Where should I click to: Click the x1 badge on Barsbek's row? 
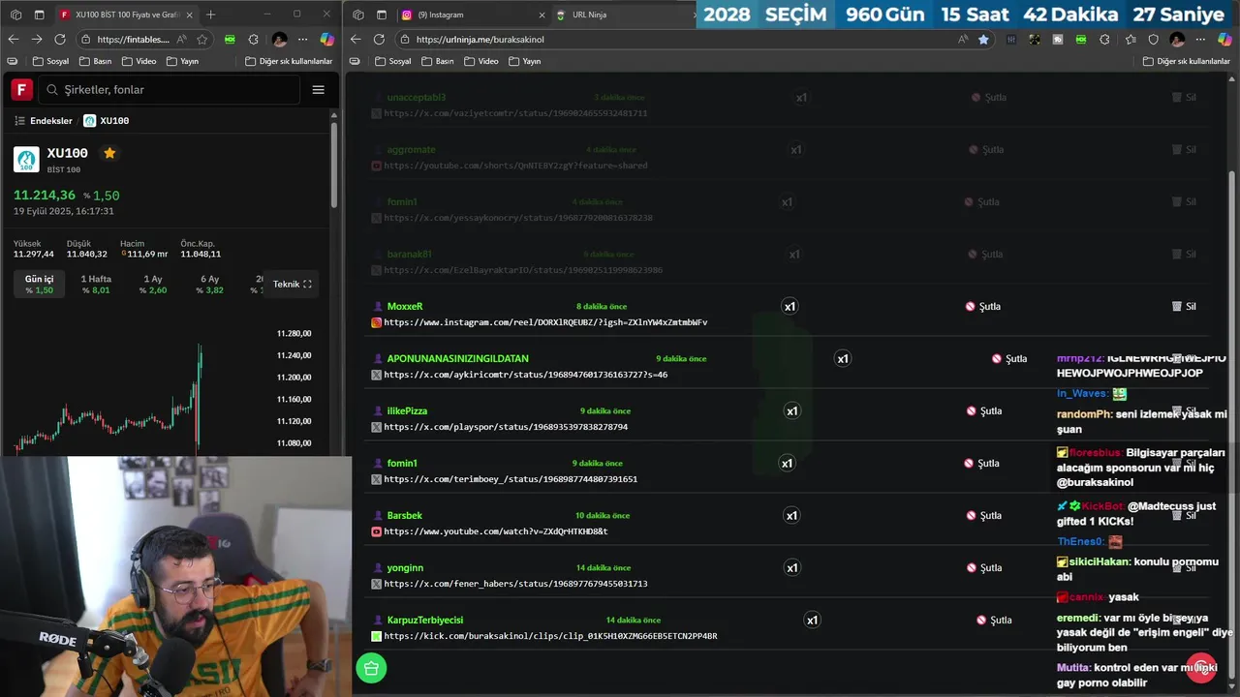point(791,516)
